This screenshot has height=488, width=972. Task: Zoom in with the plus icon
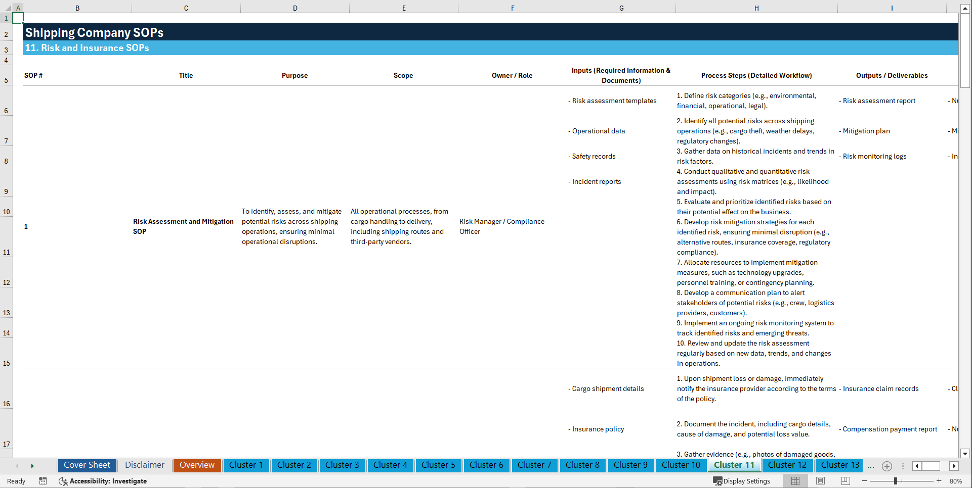(x=939, y=481)
